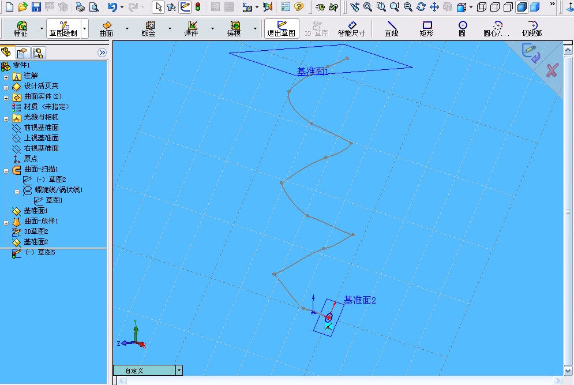This screenshot has height=385, width=574.
Task: Click the viewport vertical scrollbar down arrow
Action: [x=568, y=371]
